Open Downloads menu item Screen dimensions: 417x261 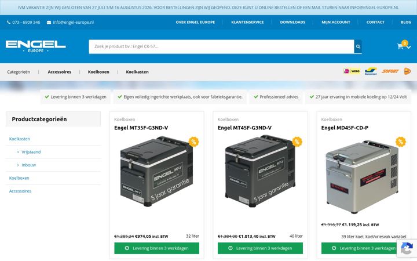click(x=292, y=23)
